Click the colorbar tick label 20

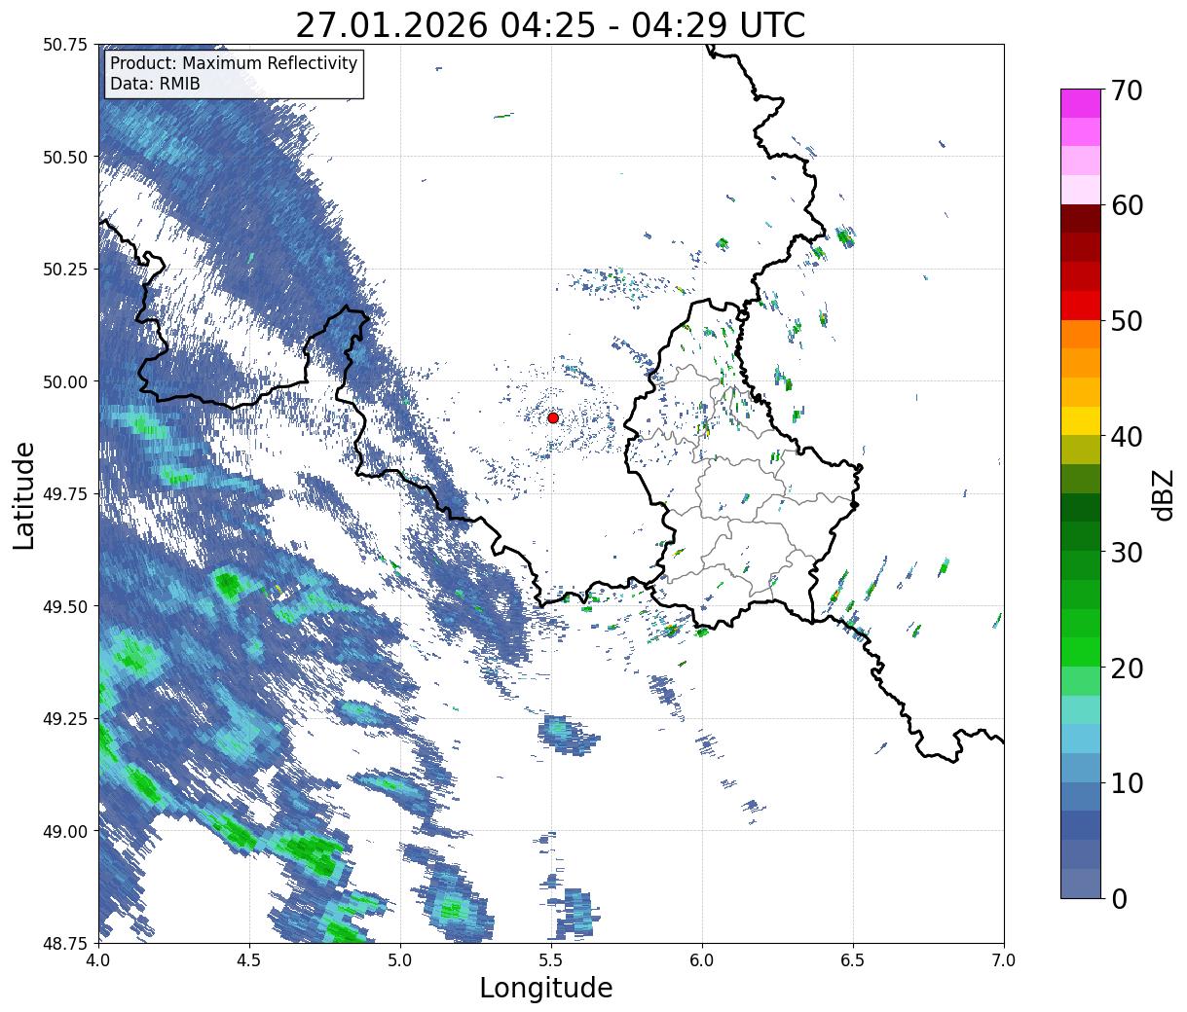(x=1127, y=668)
